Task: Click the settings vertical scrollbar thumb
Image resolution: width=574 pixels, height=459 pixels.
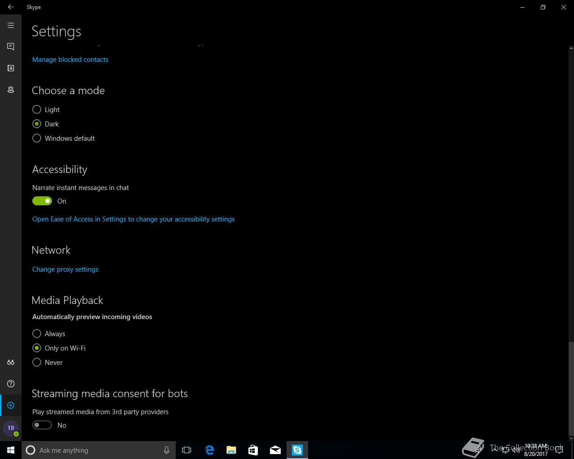Action: pos(571,388)
